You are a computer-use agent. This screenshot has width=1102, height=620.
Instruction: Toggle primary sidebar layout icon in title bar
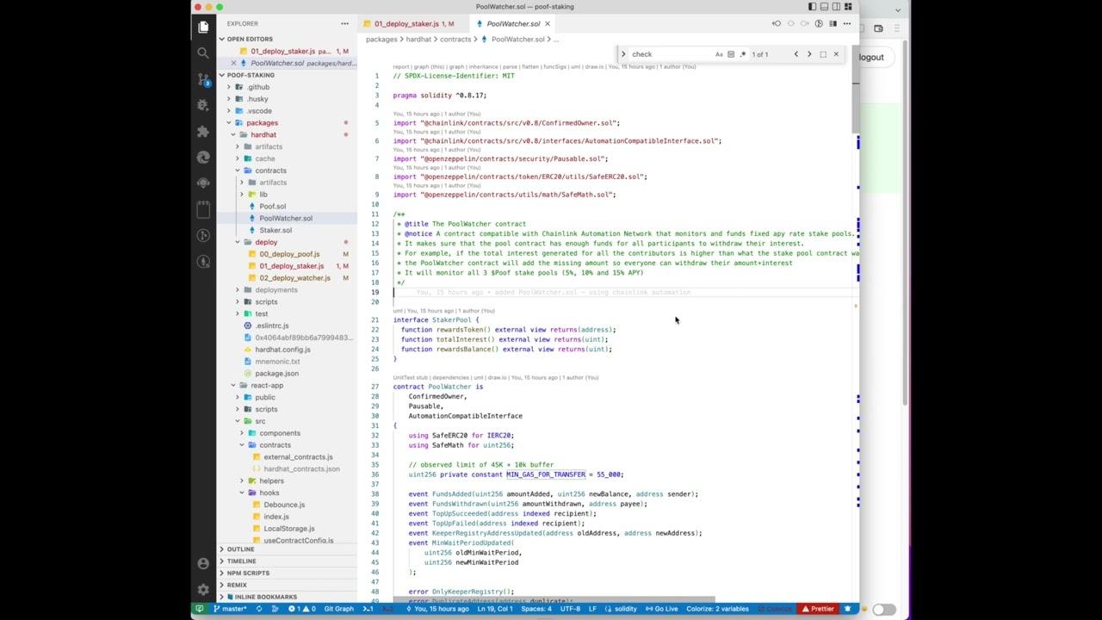[x=812, y=7]
